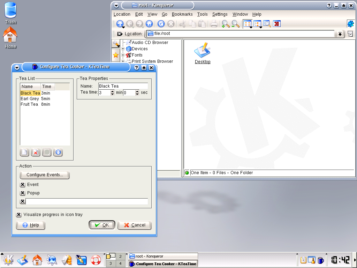Switch Konqueror to Tree View mode
This screenshot has width=357, height=268.
point(258,24)
